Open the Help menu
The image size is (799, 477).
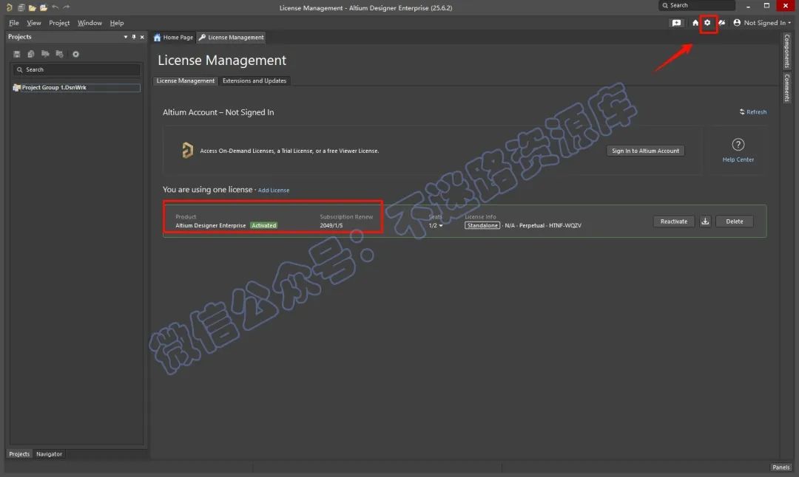point(117,23)
